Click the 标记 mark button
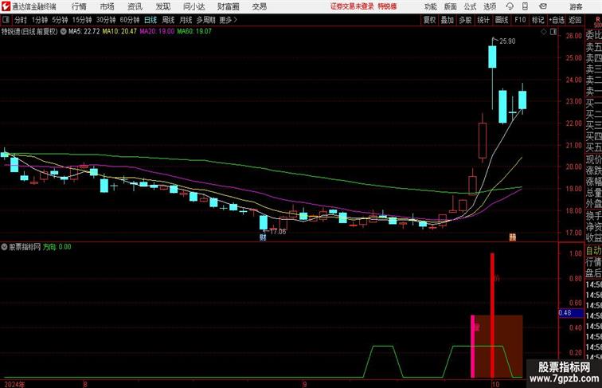602x388 pixels. [537, 20]
